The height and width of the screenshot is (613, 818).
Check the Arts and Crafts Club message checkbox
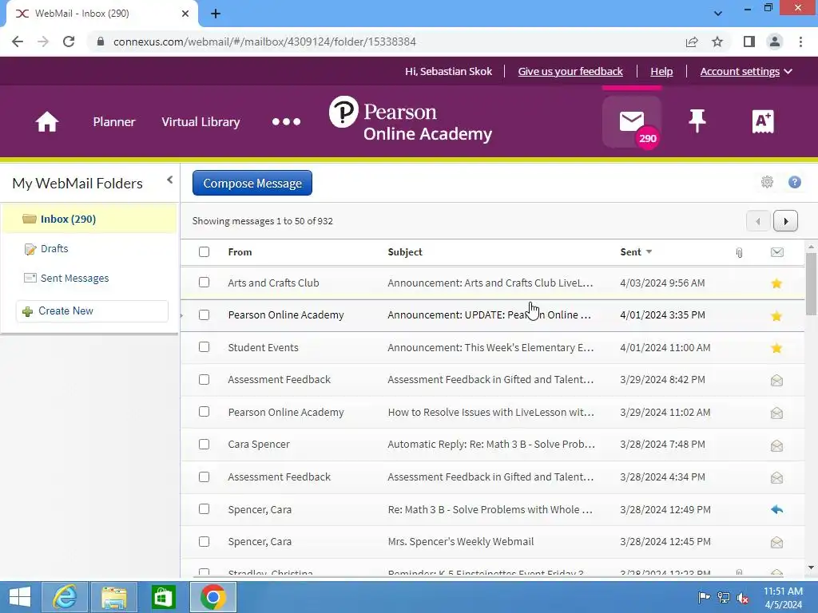[x=204, y=283]
